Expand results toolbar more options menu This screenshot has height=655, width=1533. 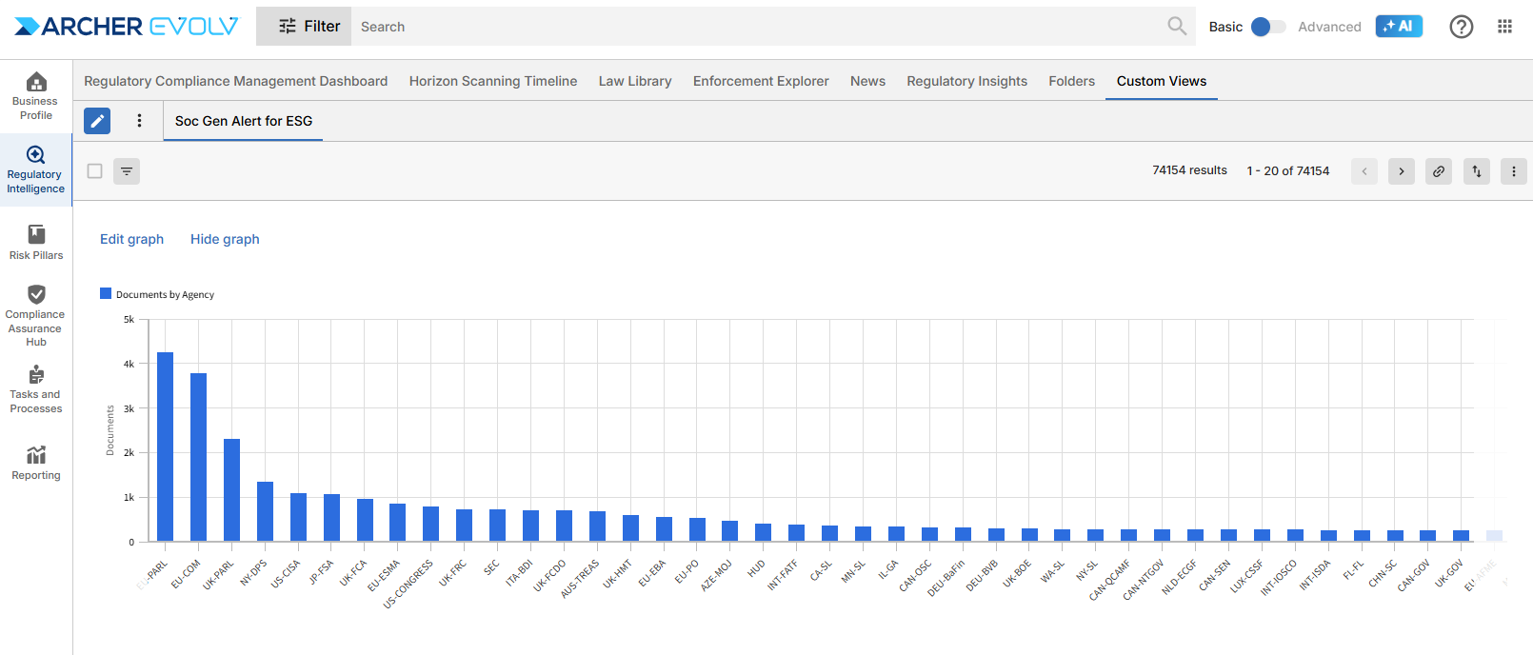[1513, 171]
